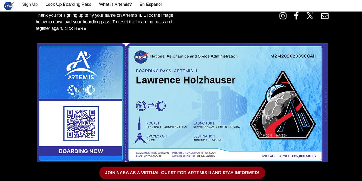Switch to En Español
Image resolution: width=362 pixels, height=181 pixels.
point(151,5)
